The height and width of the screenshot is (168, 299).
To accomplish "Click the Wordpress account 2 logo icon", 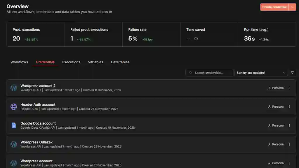I will [x=14, y=88].
